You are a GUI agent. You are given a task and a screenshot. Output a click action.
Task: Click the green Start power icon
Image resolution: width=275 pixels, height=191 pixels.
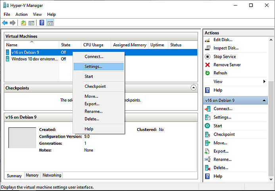[208, 126]
